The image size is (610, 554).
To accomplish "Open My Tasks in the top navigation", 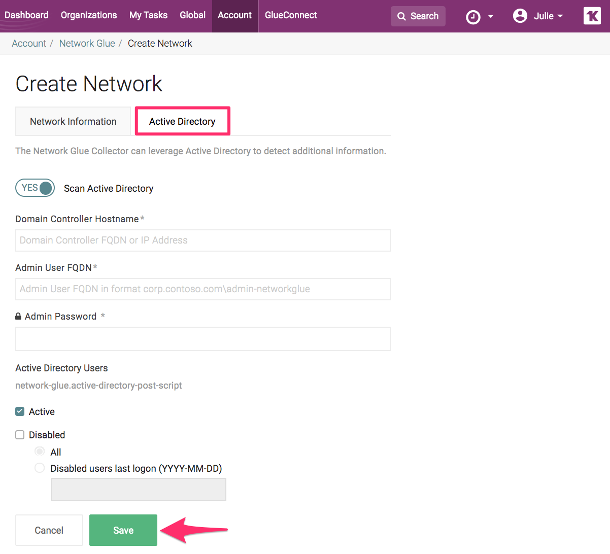I will coord(148,15).
